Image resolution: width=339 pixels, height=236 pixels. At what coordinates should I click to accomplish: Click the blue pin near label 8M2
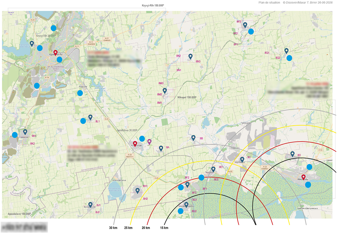pos(165,91)
